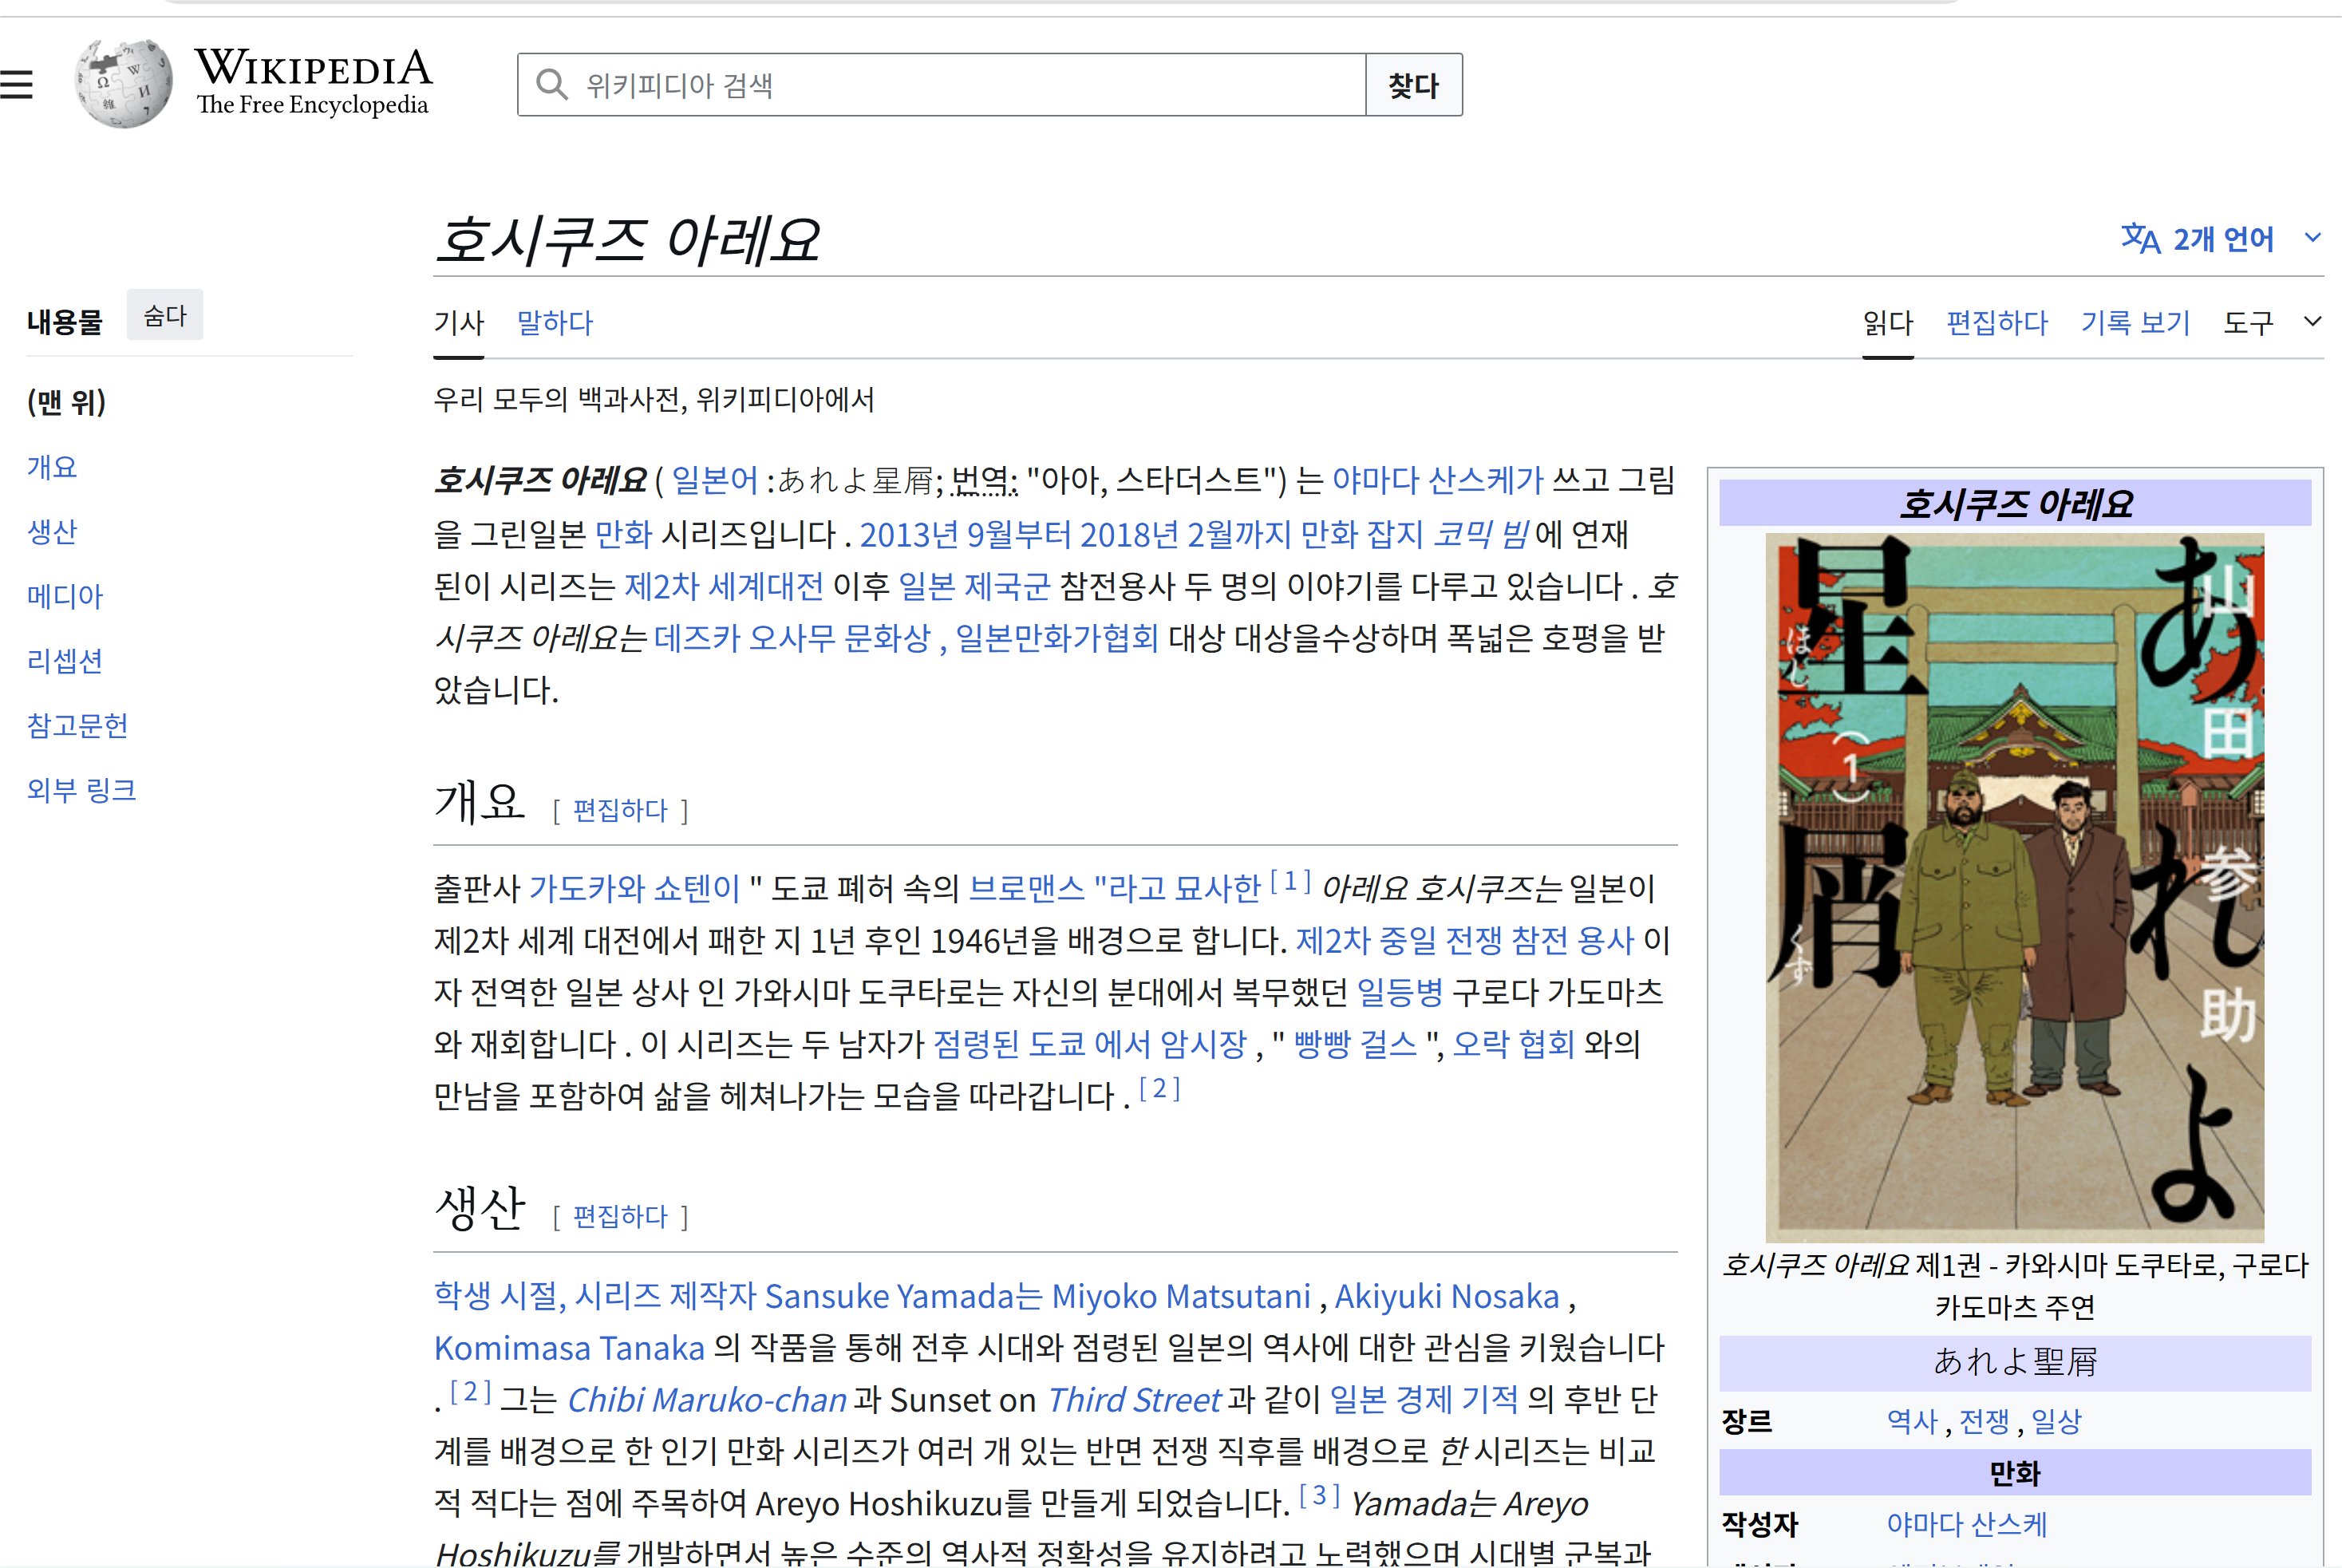The image size is (2342, 1568).
Task: Go to 메디아 in contents sidebar
Action: [65, 596]
